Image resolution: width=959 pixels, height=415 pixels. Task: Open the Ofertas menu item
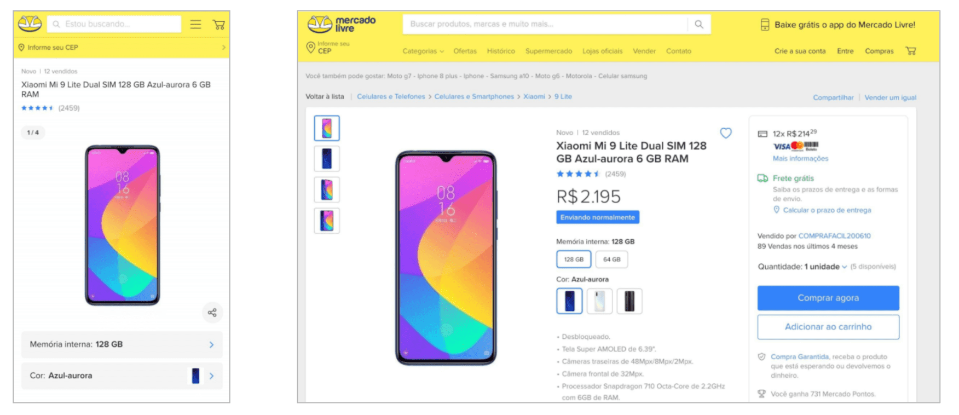[x=465, y=51]
